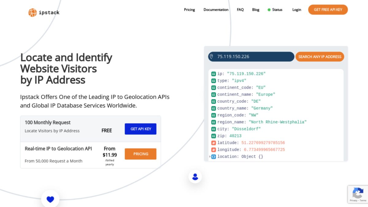The image size is (368, 207).
Task: Click the ipstack logo icon
Action: click(x=32, y=12)
